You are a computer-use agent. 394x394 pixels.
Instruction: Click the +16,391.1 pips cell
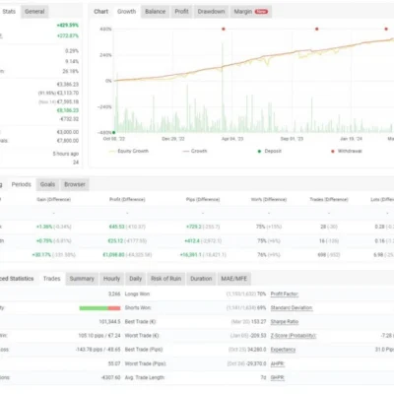191,255
